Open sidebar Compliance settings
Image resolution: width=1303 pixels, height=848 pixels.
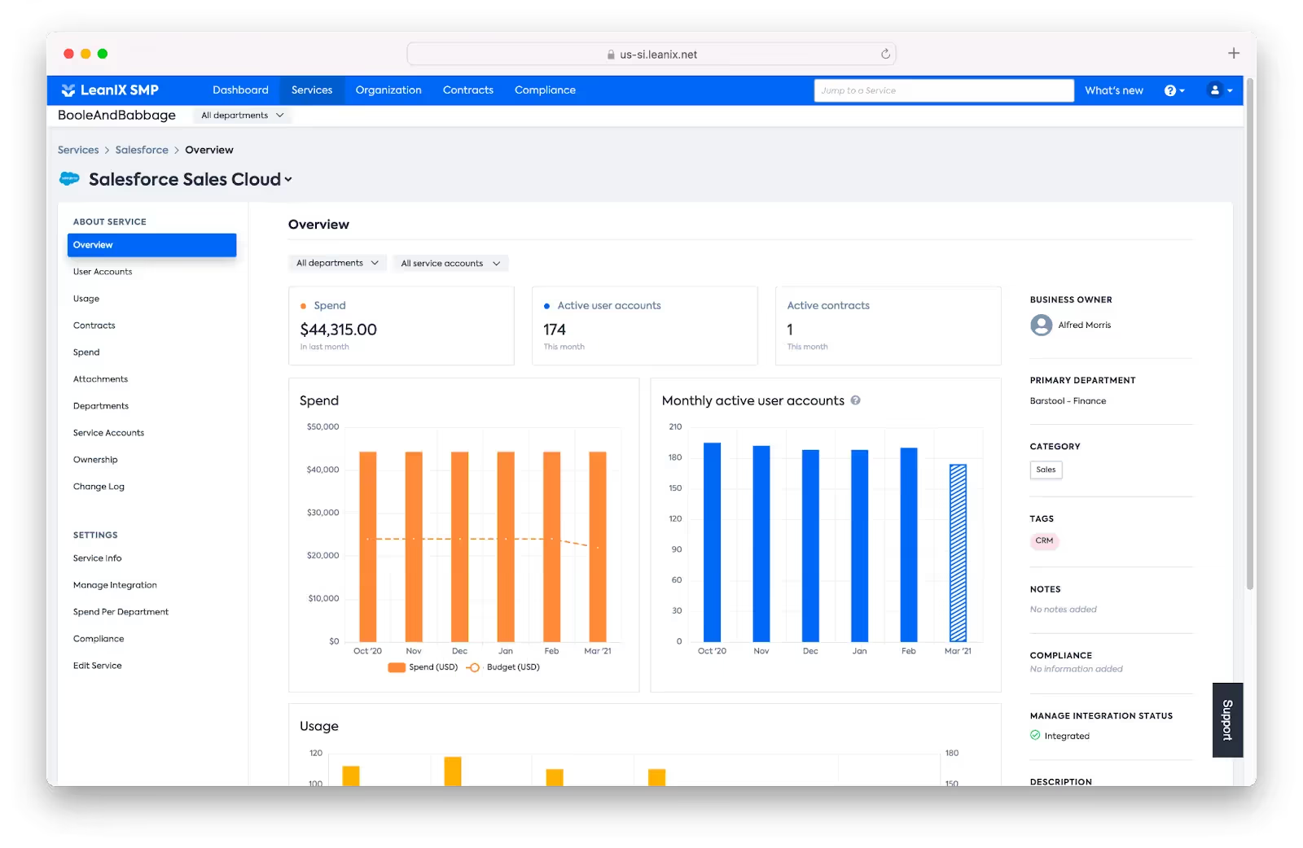click(x=99, y=639)
